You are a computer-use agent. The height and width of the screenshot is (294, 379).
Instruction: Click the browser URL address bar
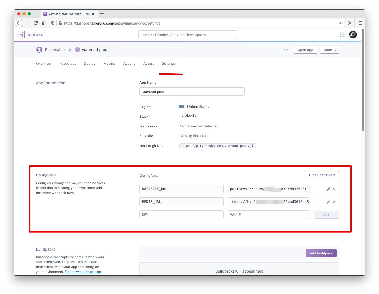(x=197, y=23)
